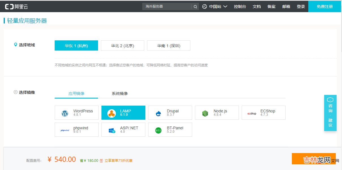Image resolution: width=342 pixels, height=170 pixels.
Task: Select the ECShop image icon
Action: 252,114
